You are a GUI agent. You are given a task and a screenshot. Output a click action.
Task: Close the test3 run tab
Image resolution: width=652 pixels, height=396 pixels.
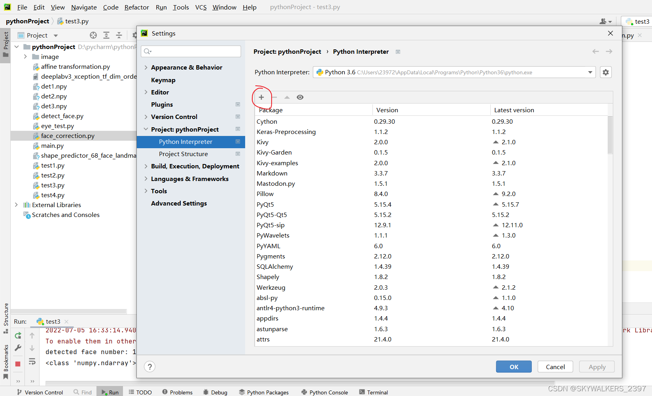point(66,322)
